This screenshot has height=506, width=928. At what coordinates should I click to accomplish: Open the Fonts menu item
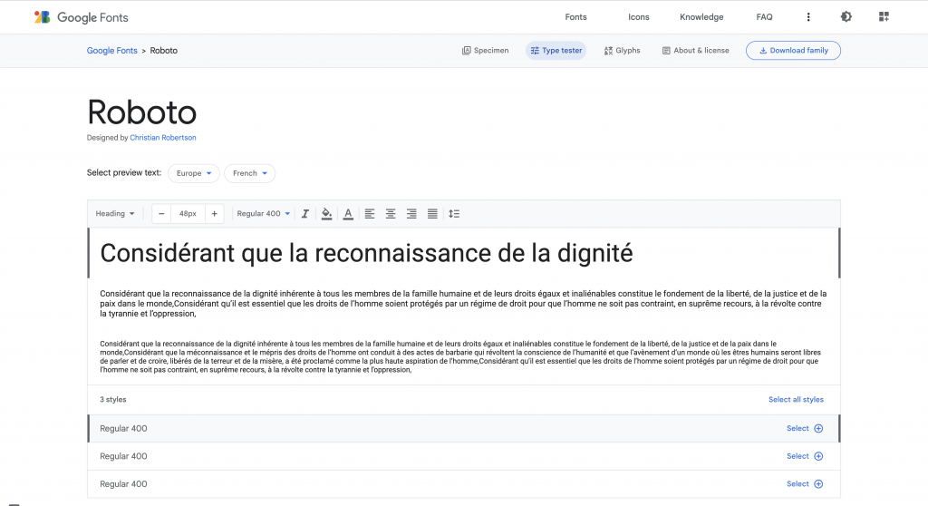click(575, 17)
